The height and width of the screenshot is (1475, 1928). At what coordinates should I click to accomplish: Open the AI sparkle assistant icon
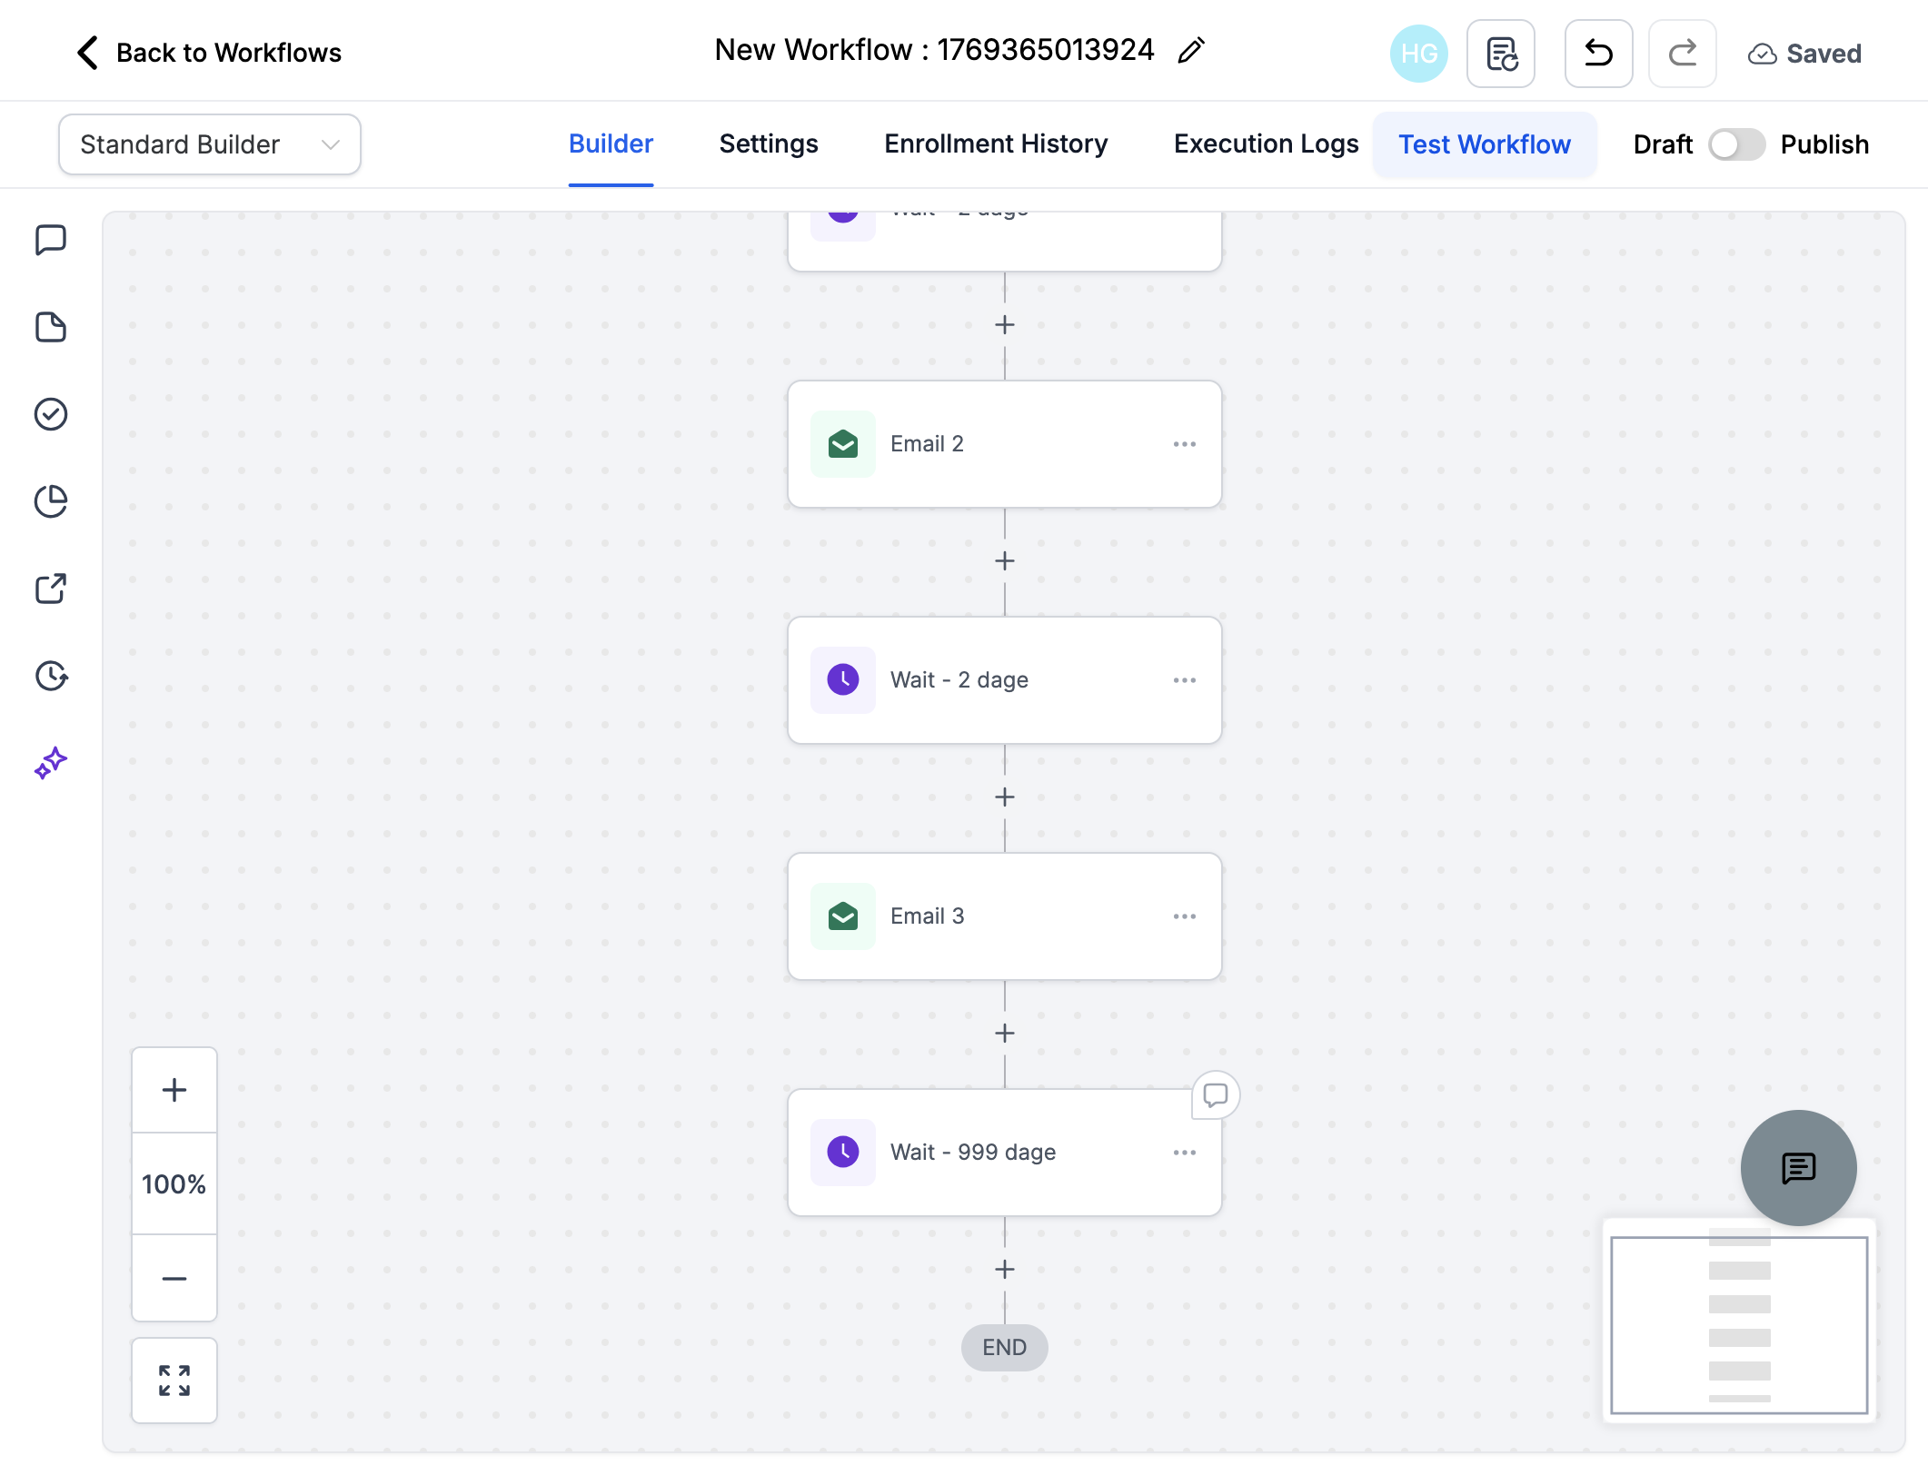tap(51, 763)
